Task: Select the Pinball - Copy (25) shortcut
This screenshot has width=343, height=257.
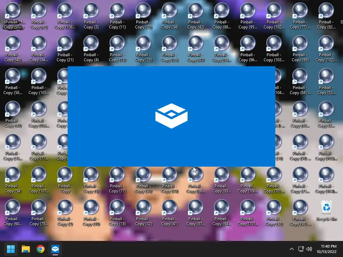Action: coord(143,49)
